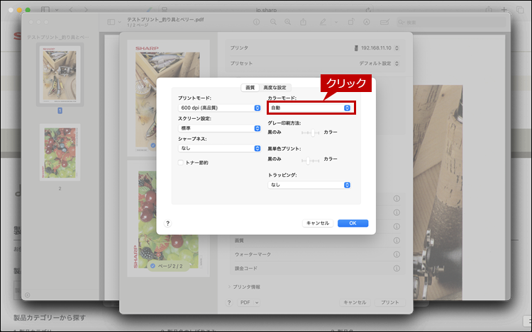Screen dimensions: 532x332
Task: Click the info icon next to 画質
Action: (397, 240)
